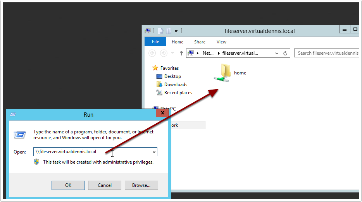Select Favorites in the navigation pane
Viewport: 362px width, 202px height.
(169, 68)
